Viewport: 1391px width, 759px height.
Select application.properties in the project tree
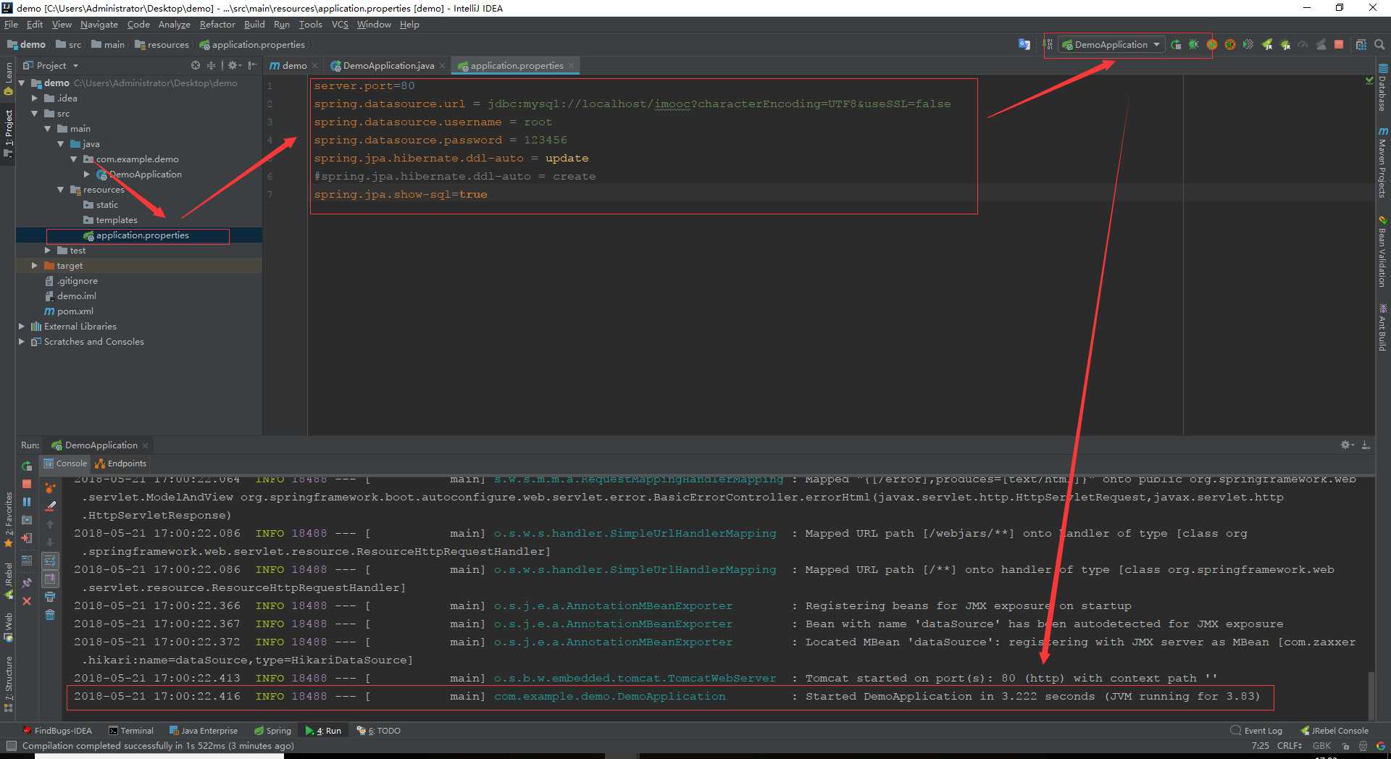(x=138, y=235)
